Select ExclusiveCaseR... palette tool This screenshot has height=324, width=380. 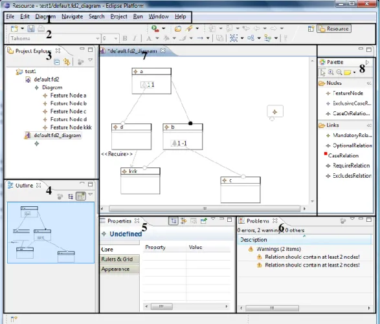348,103
